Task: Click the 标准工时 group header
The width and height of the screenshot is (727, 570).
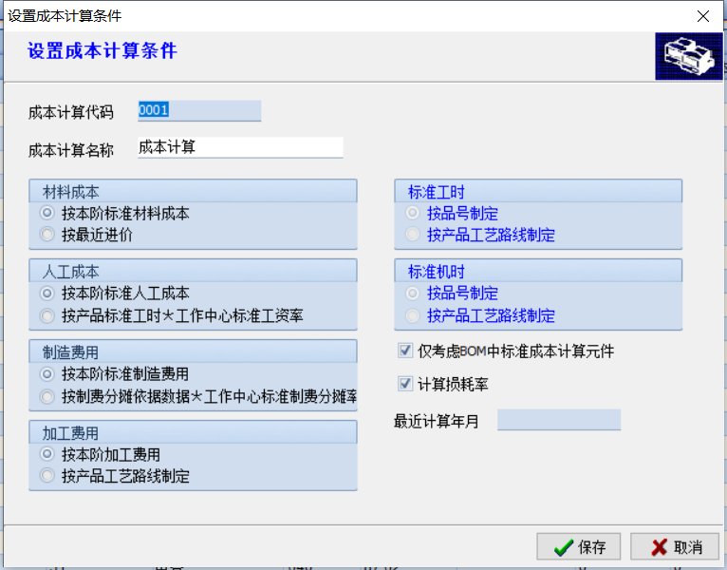Action: [x=538, y=191]
